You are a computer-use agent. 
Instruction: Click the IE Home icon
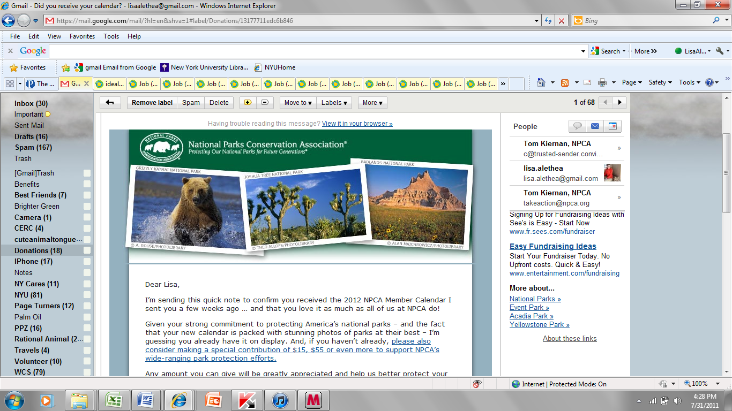coord(541,82)
